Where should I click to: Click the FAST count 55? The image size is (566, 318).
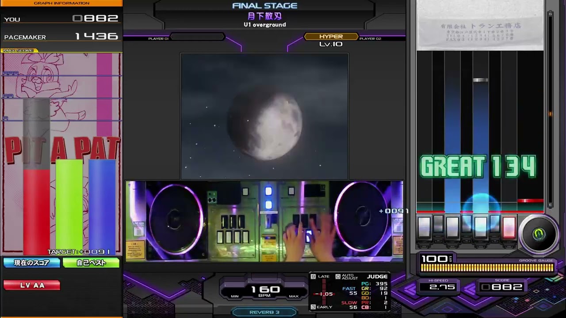coord(353,293)
